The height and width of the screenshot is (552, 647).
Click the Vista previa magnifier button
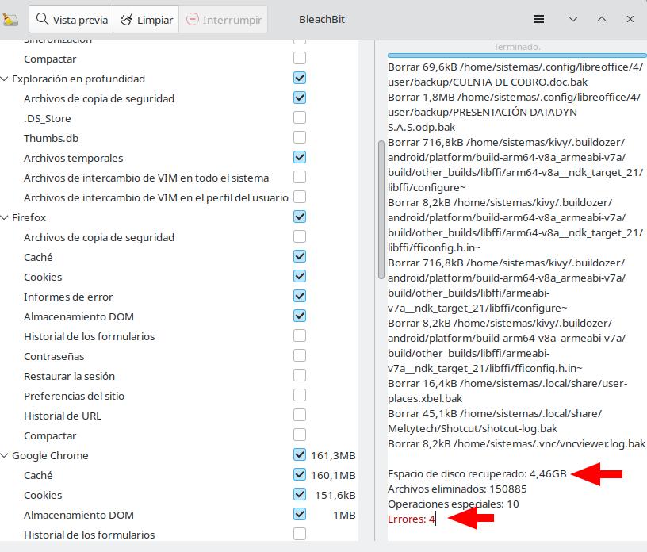click(71, 19)
